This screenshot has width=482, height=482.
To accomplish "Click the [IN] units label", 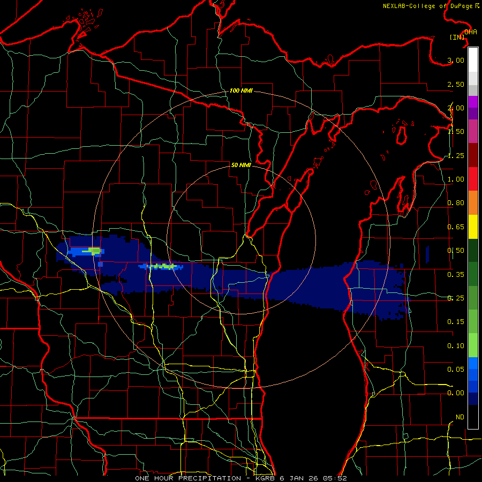I will pyautogui.click(x=457, y=37).
